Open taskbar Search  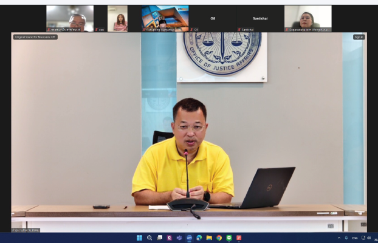(x=149, y=238)
